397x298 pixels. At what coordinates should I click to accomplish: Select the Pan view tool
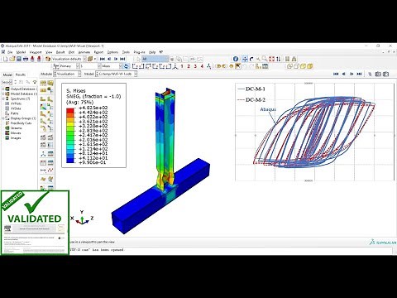click(245, 59)
